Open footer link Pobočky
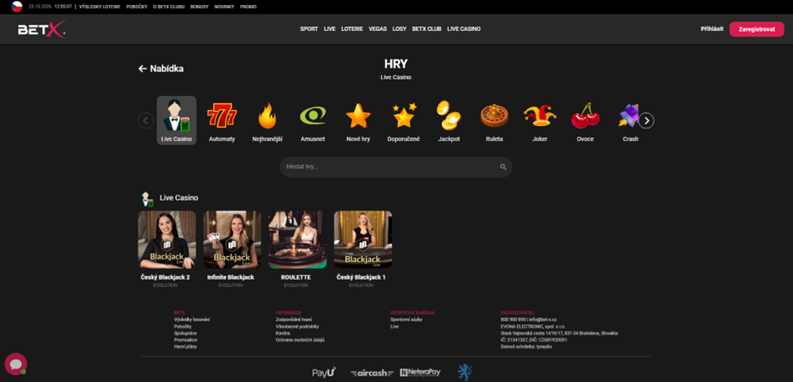Screen dimensions: 793x382 (183, 327)
